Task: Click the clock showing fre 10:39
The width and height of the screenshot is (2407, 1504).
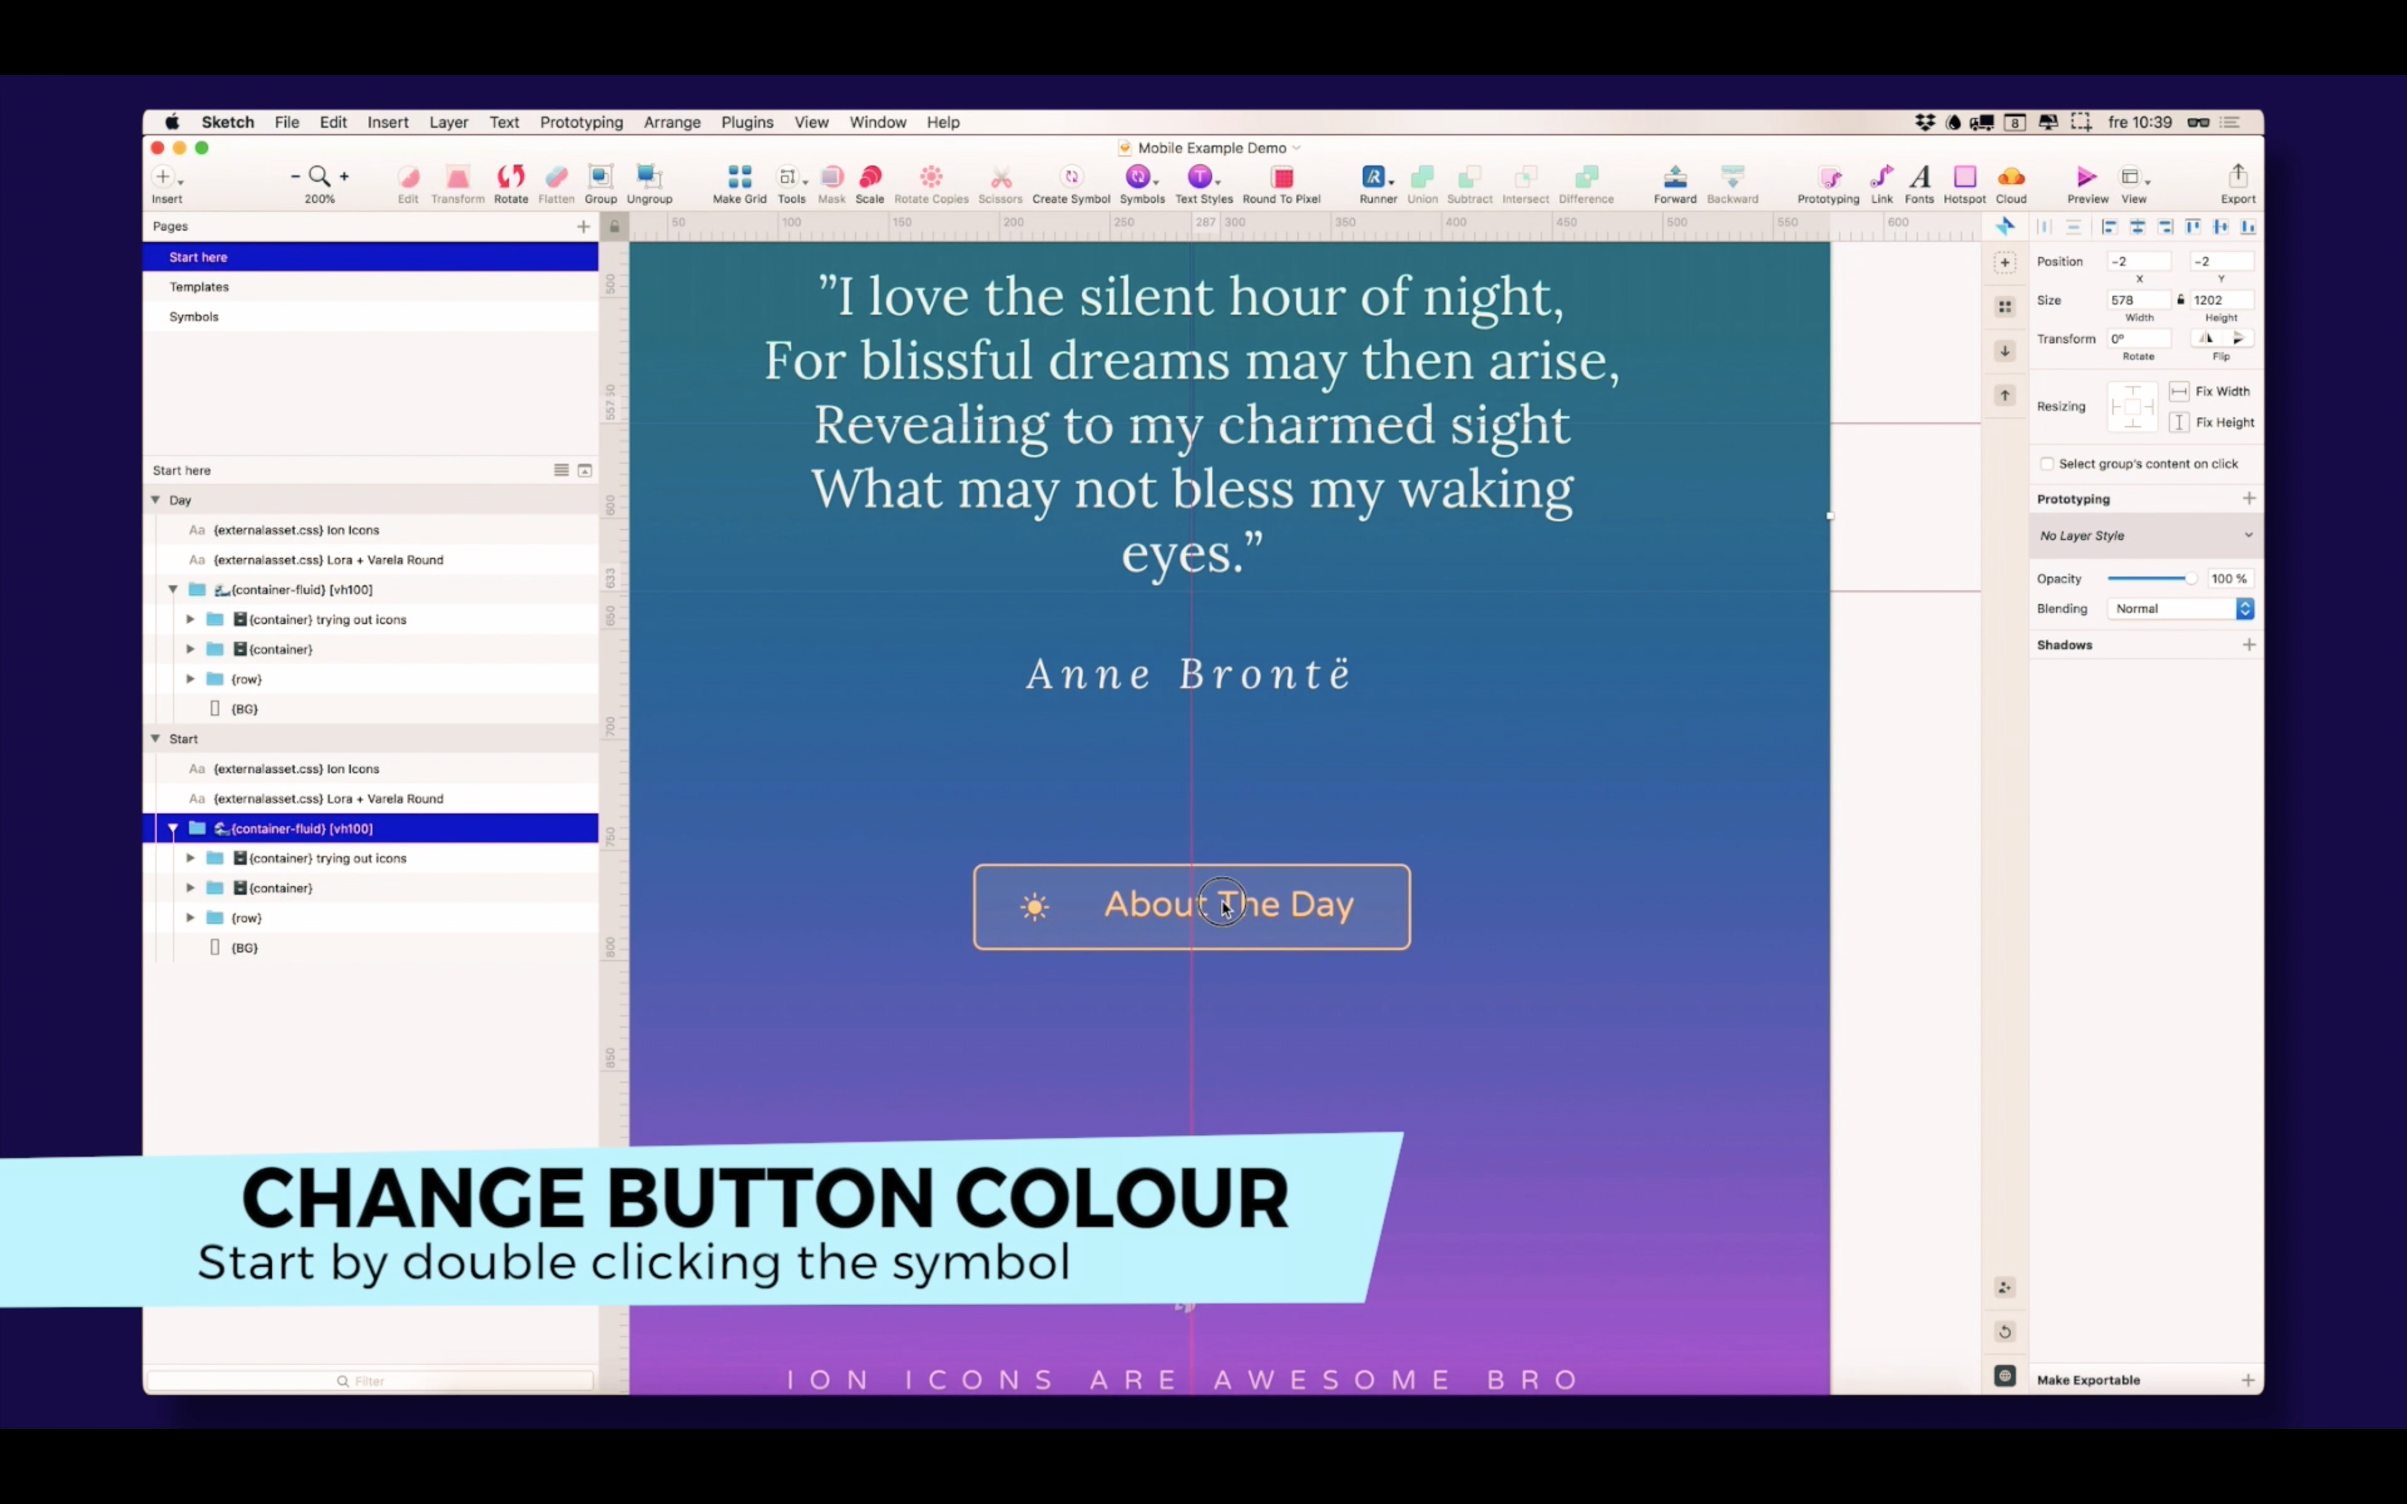Action: coord(2139,122)
